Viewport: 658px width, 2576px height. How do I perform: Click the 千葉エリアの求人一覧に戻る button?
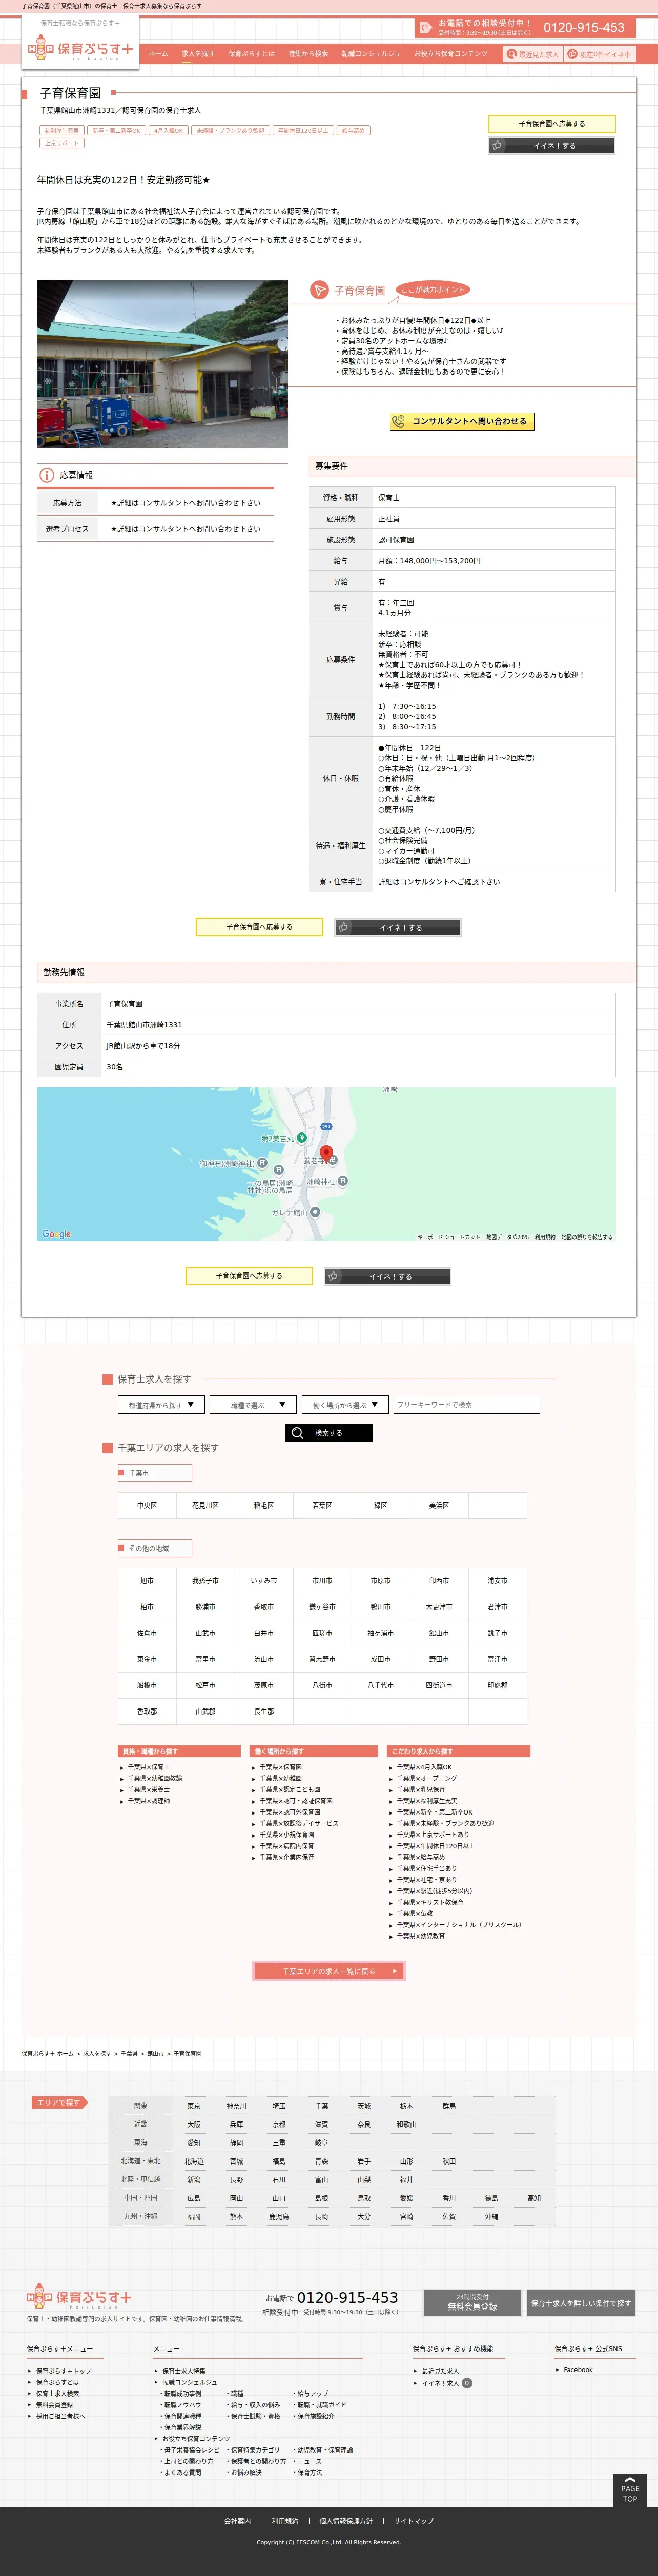tap(329, 1971)
